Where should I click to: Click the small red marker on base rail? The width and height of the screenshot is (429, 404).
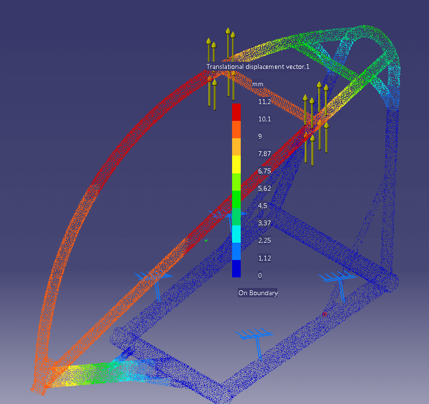click(x=324, y=314)
